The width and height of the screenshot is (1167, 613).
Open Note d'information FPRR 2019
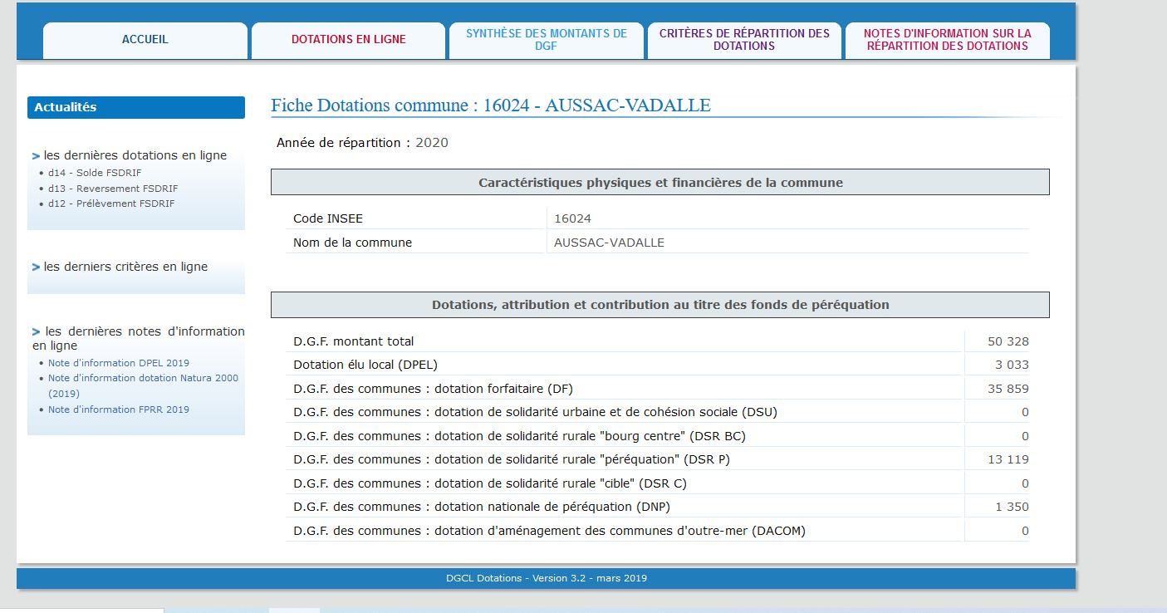tap(118, 409)
